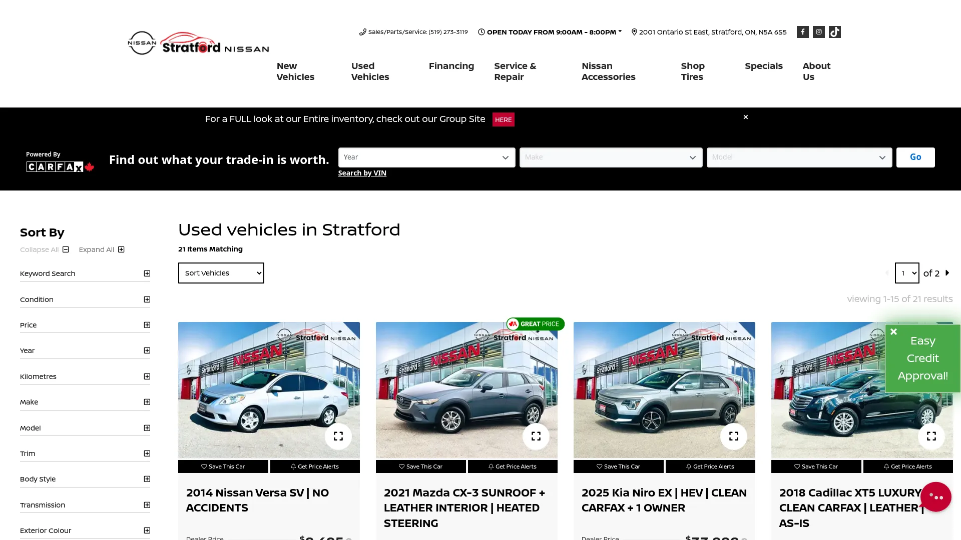
Task: Get price alerts for Nissan Versa
Action: click(315, 466)
